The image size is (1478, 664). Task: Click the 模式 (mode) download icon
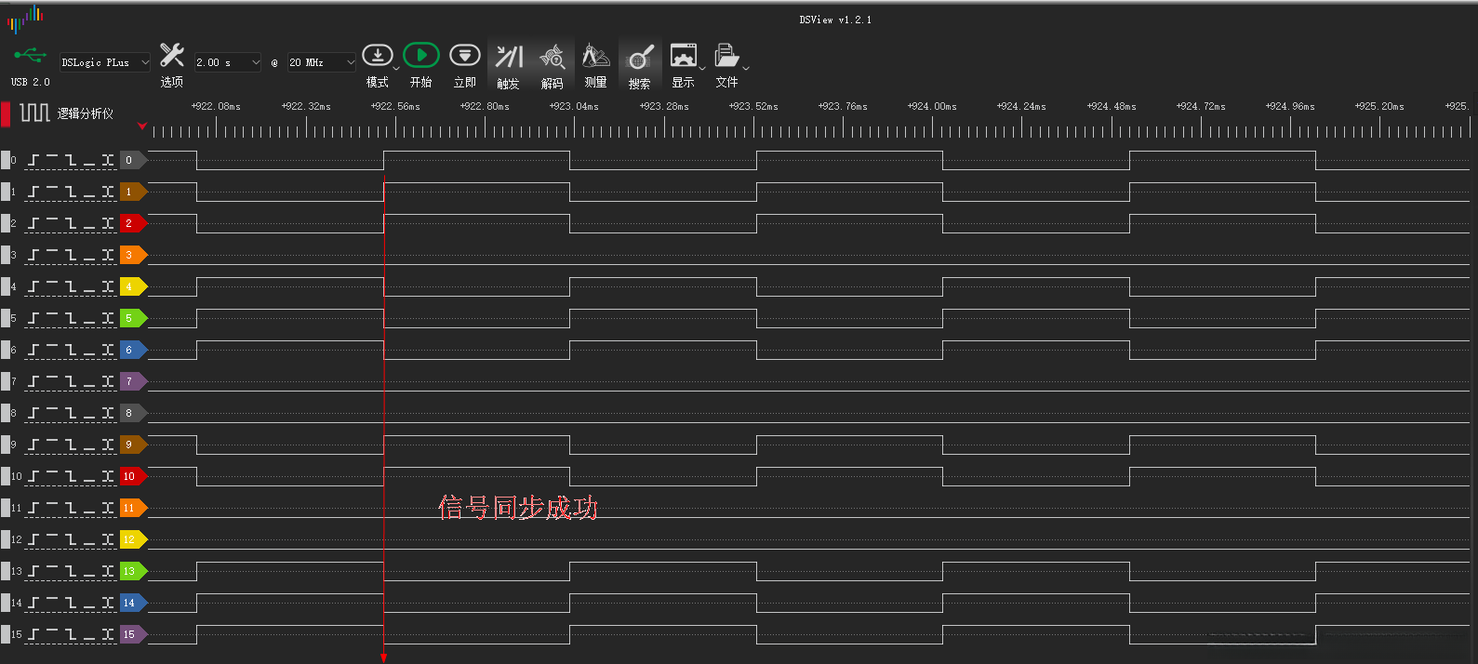[x=376, y=55]
